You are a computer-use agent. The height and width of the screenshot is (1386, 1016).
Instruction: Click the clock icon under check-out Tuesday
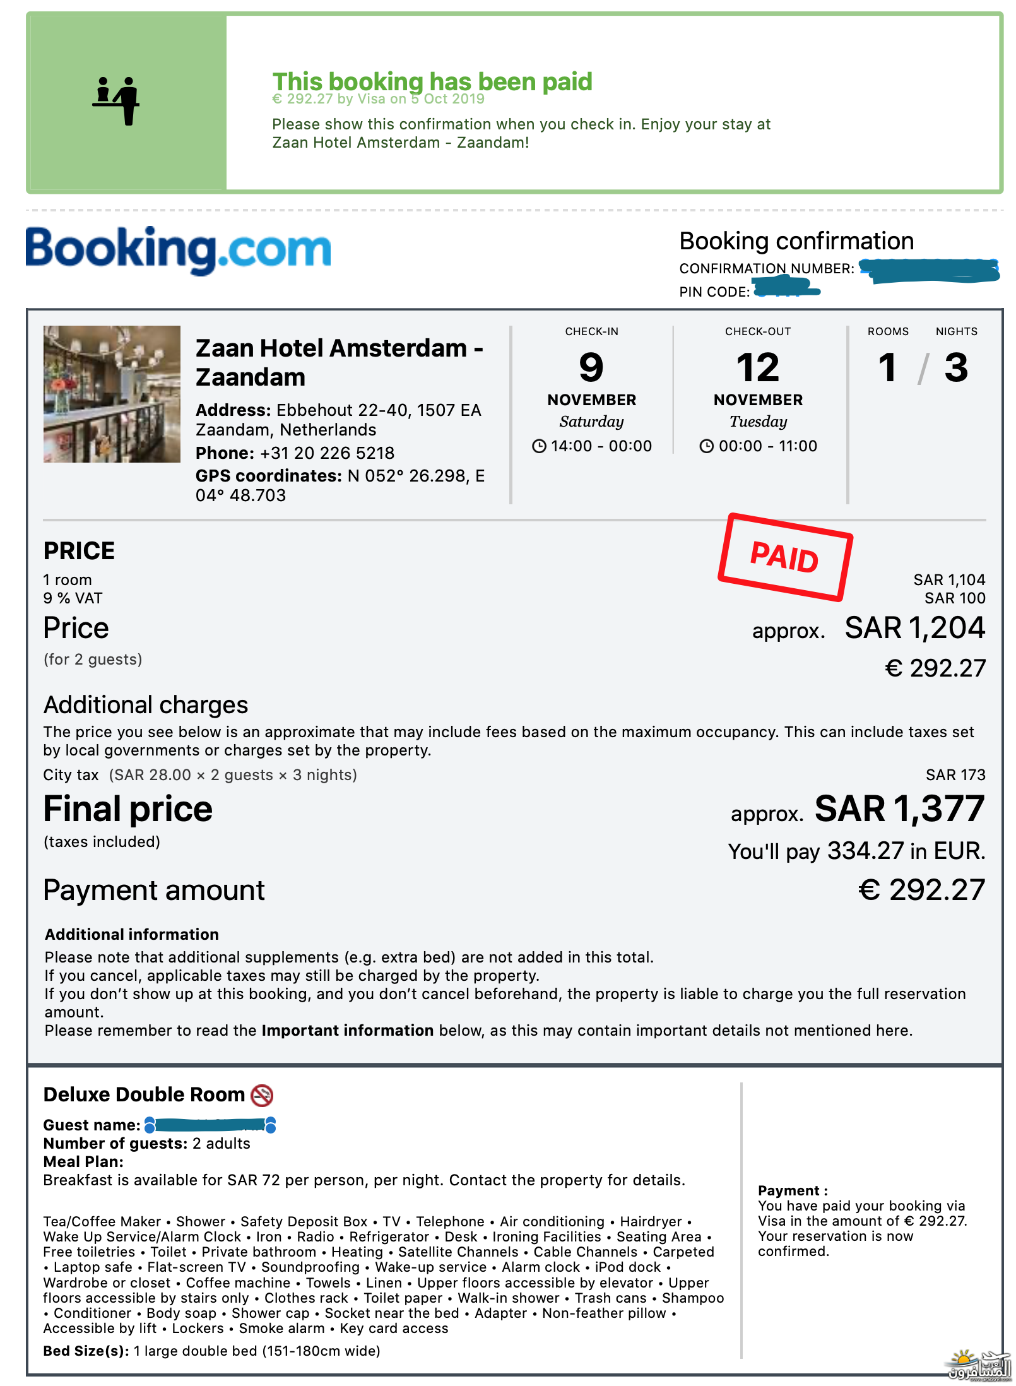[706, 447]
